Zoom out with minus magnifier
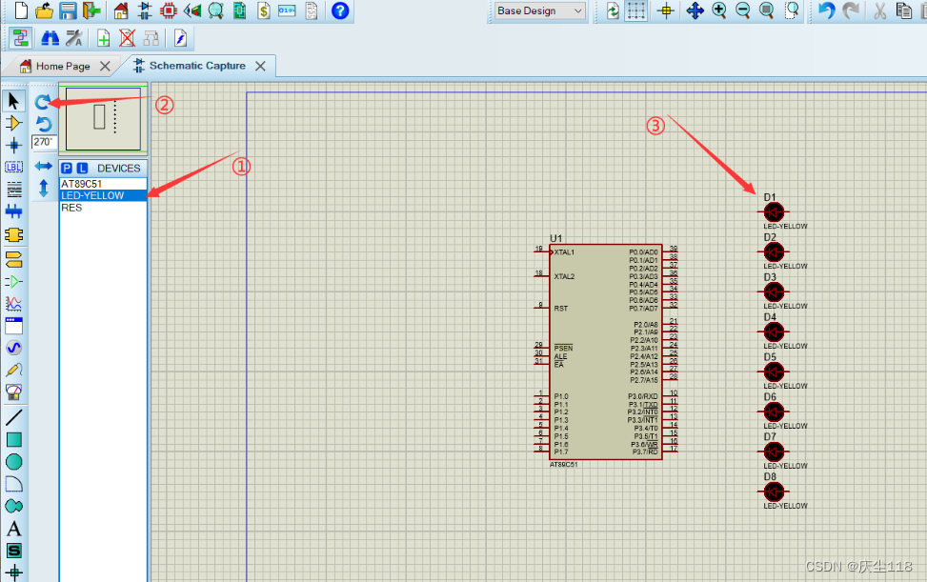This screenshot has height=582, width=927. click(743, 10)
